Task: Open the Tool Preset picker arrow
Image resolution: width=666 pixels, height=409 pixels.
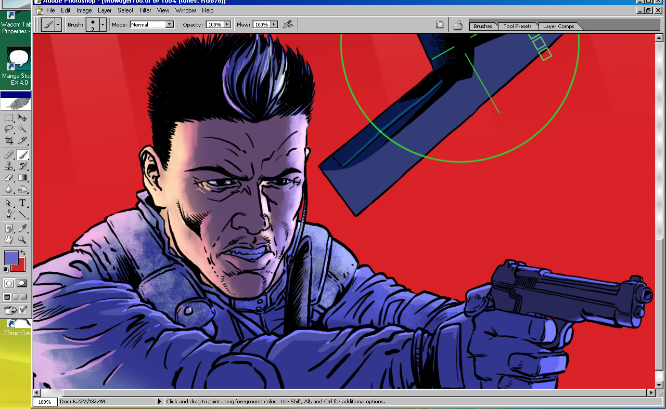Action: [x=58, y=24]
